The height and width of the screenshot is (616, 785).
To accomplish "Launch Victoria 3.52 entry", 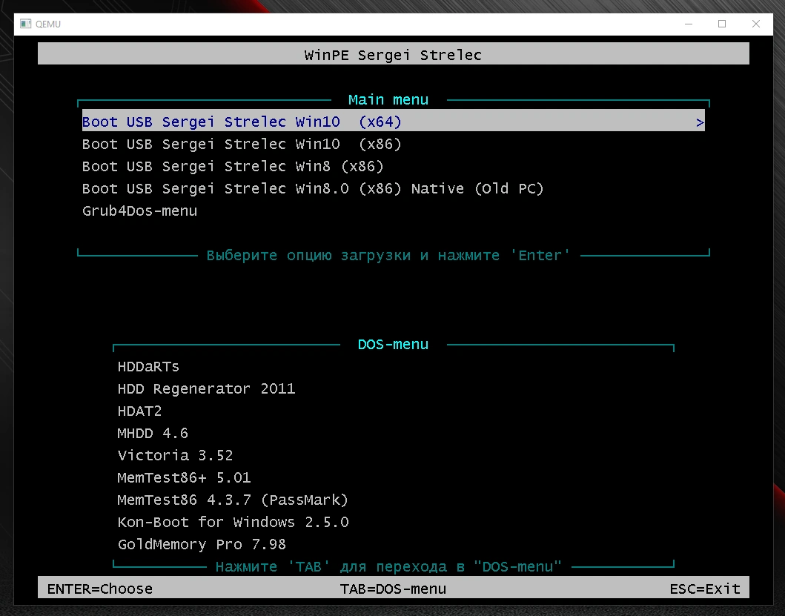I will click(x=175, y=455).
